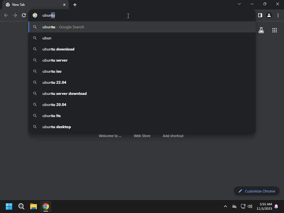
Task: Choose 'ubuntu desktop' suggestion
Action: click(x=142, y=127)
